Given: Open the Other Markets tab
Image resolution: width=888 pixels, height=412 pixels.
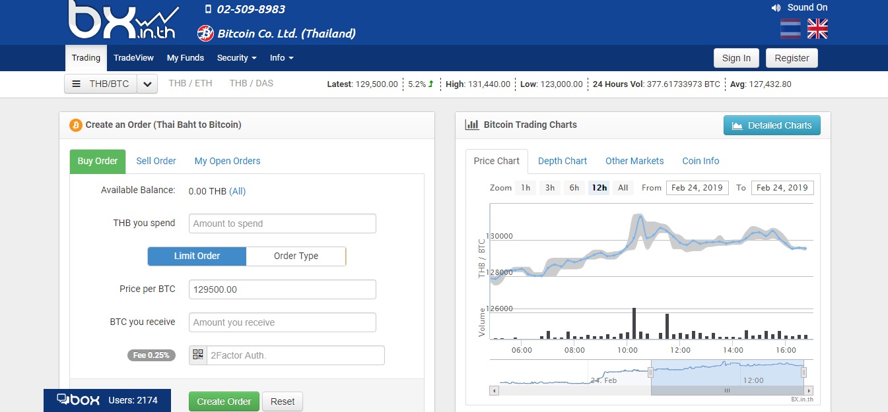Looking at the screenshot, I should click(634, 161).
